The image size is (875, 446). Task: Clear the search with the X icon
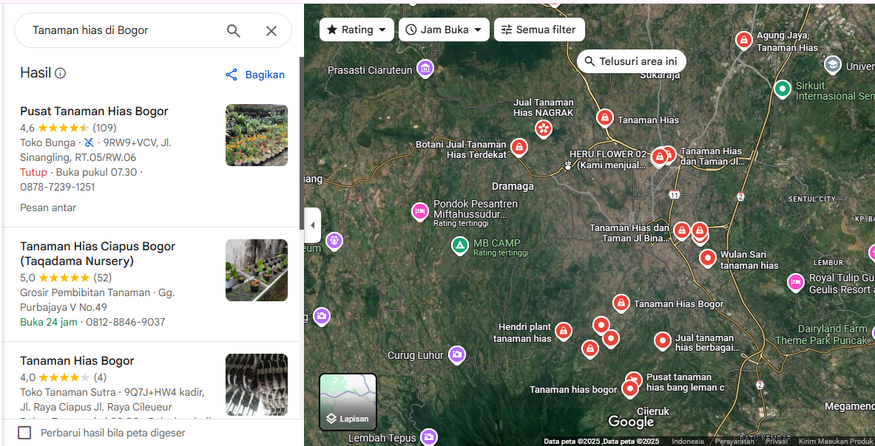[271, 30]
